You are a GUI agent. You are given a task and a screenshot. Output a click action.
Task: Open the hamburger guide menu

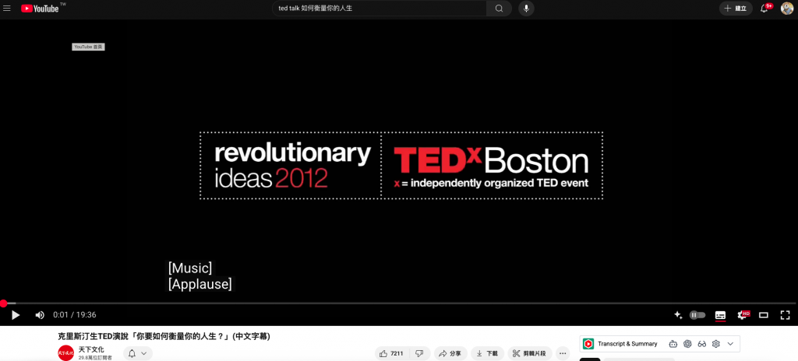click(7, 9)
